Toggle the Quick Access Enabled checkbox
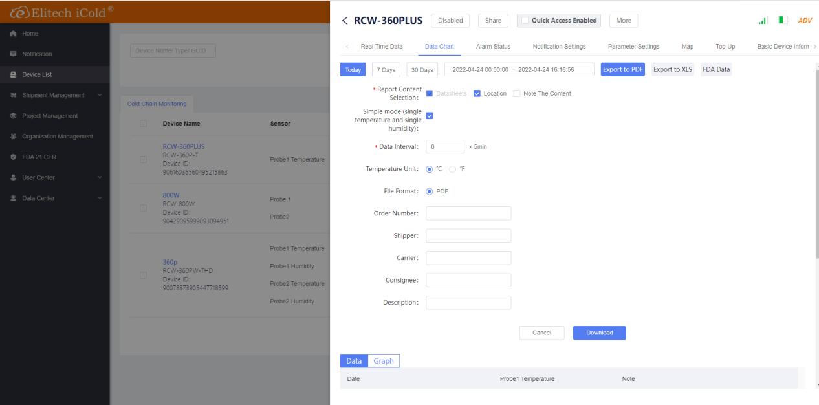This screenshot has height=405, width=819. 525,21
